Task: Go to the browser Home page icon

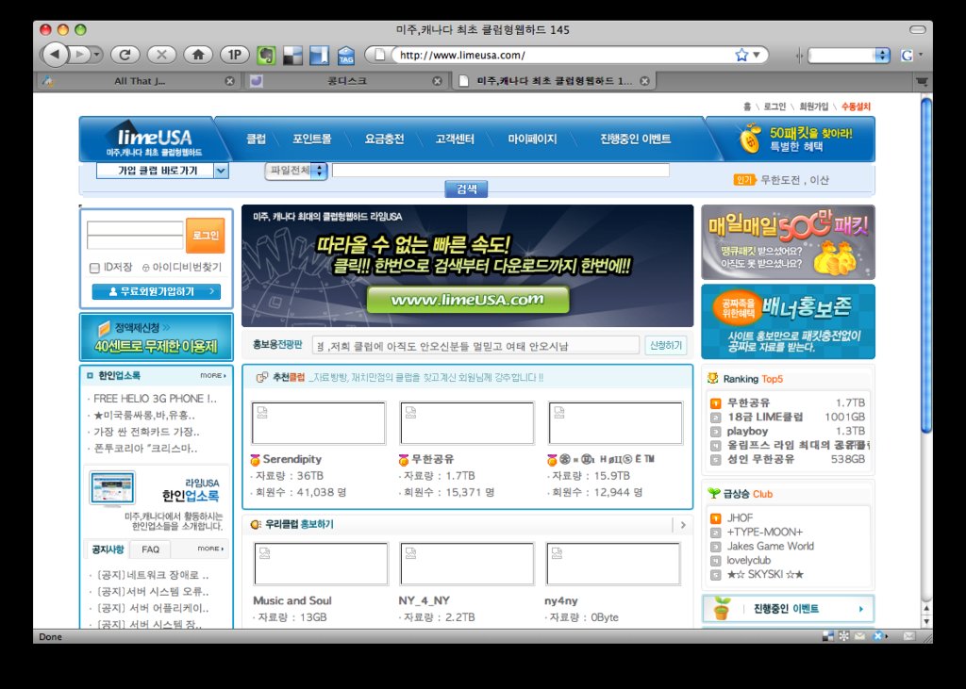Action: (198, 55)
